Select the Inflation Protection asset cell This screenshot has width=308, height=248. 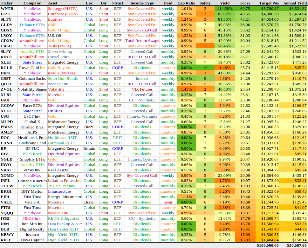tap(65, 181)
